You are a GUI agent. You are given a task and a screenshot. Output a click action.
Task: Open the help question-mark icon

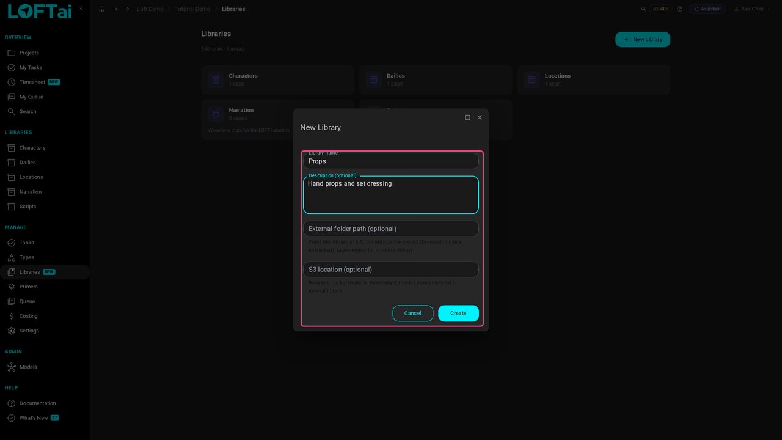(x=679, y=9)
